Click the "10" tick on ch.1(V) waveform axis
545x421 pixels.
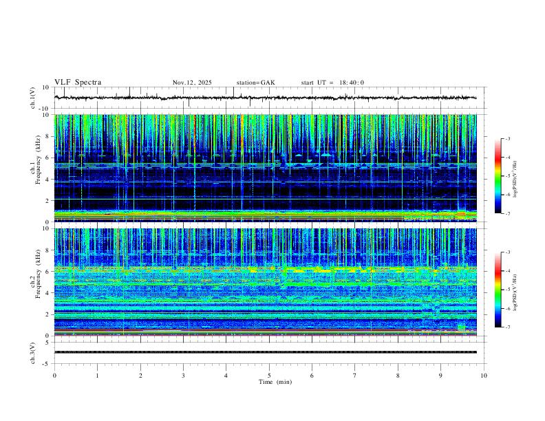click(x=46, y=87)
